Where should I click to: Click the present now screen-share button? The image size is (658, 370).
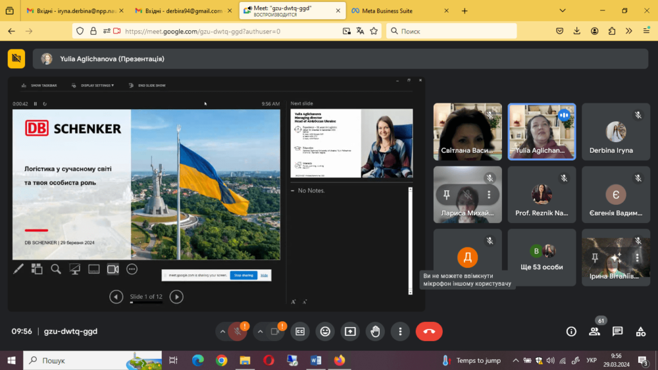coord(350,331)
